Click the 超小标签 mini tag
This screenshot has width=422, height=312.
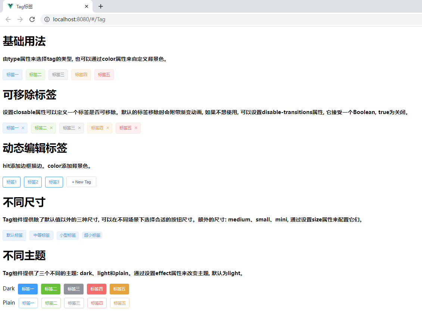[92, 235]
